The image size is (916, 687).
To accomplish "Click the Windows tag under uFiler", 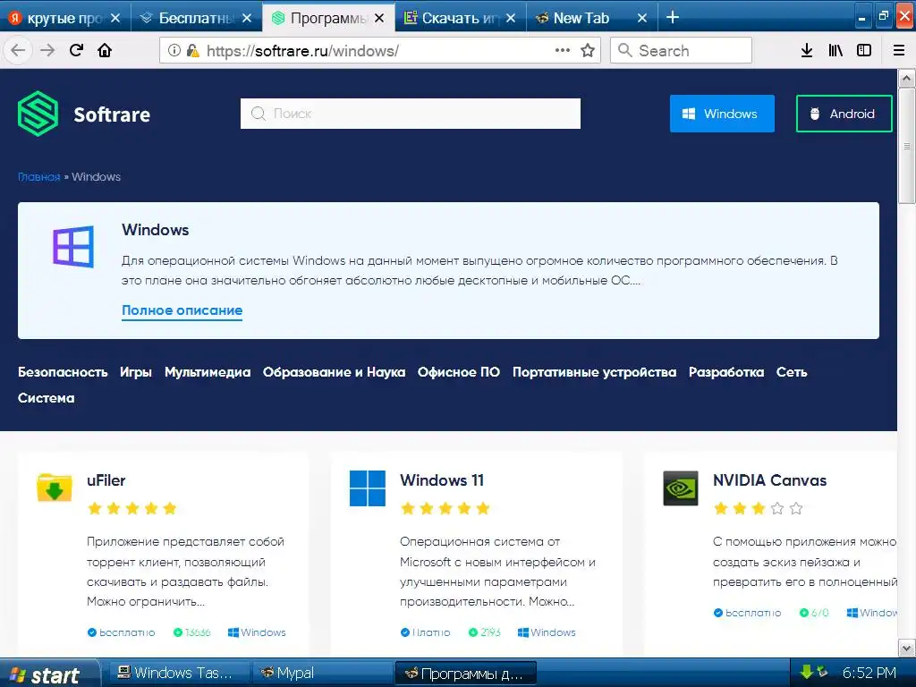I will (257, 632).
